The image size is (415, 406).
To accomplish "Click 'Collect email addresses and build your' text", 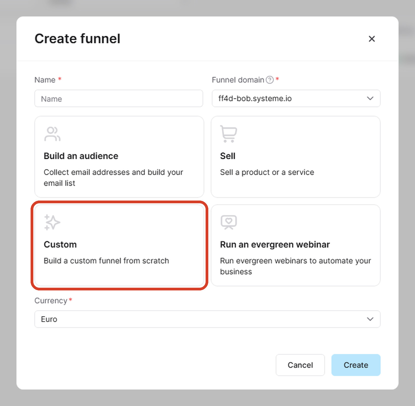I will pos(113,172).
